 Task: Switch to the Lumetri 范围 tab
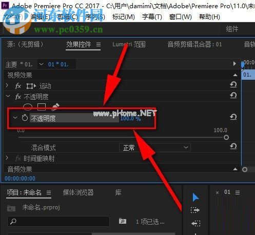point(129,44)
